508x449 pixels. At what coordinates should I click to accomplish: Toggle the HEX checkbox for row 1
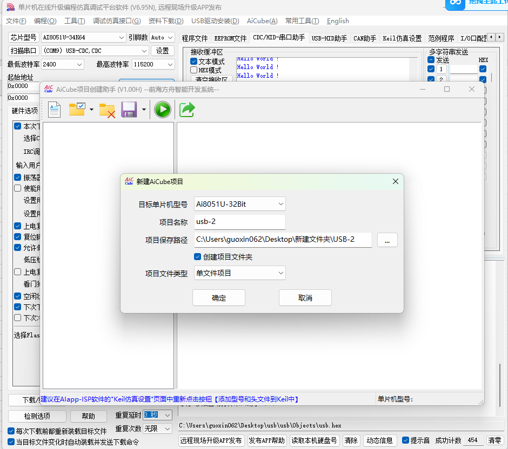pos(483,69)
